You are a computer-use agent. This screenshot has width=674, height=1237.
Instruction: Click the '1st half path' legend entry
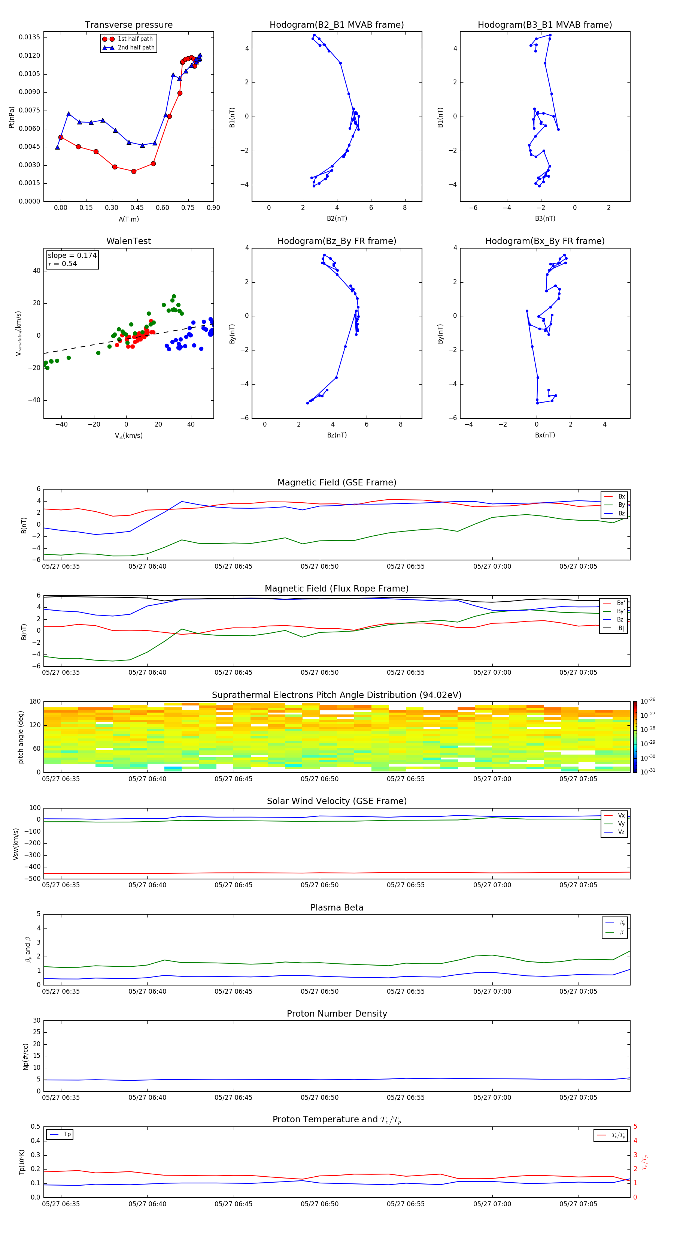pos(128,39)
